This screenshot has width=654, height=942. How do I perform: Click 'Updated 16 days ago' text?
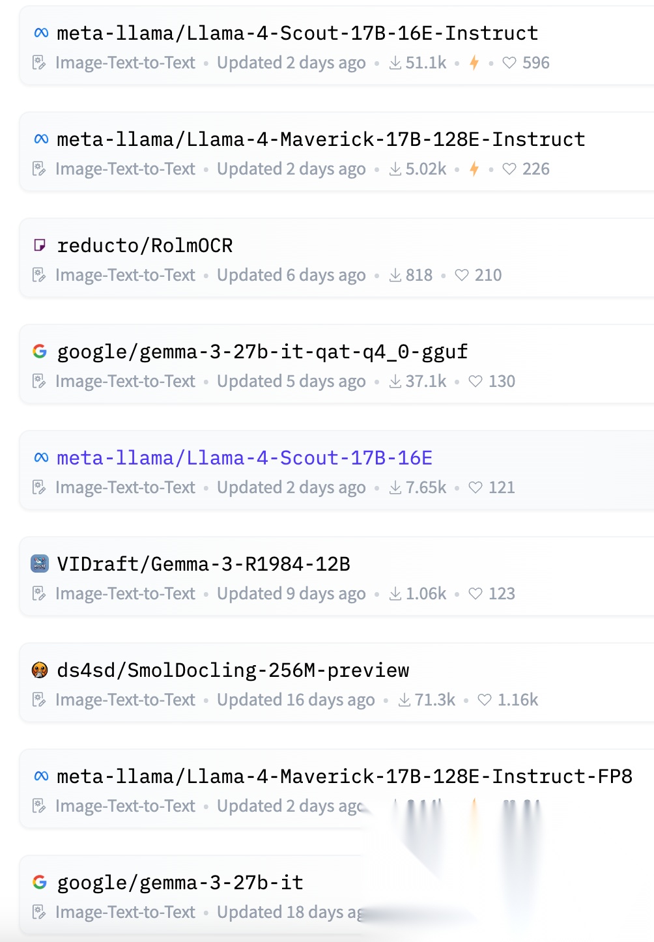click(296, 700)
